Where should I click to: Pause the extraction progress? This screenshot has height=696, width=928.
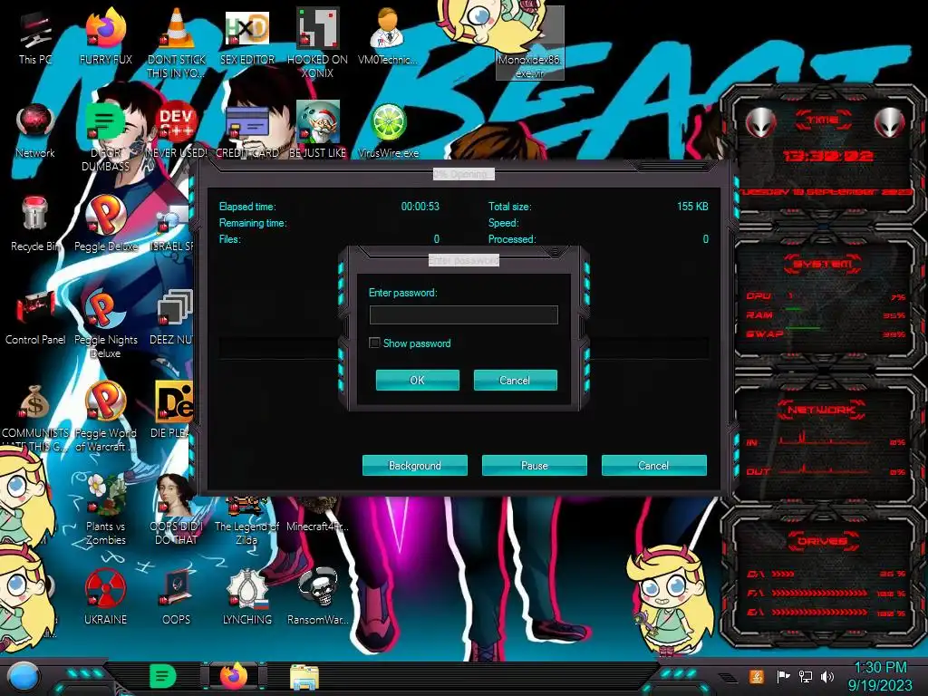pyautogui.click(x=534, y=465)
